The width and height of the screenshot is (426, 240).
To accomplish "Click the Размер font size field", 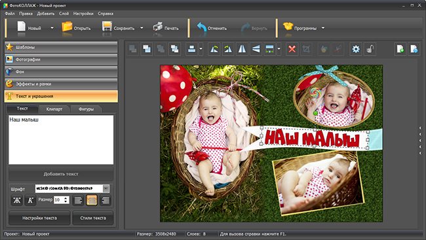I will pos(59,200).
